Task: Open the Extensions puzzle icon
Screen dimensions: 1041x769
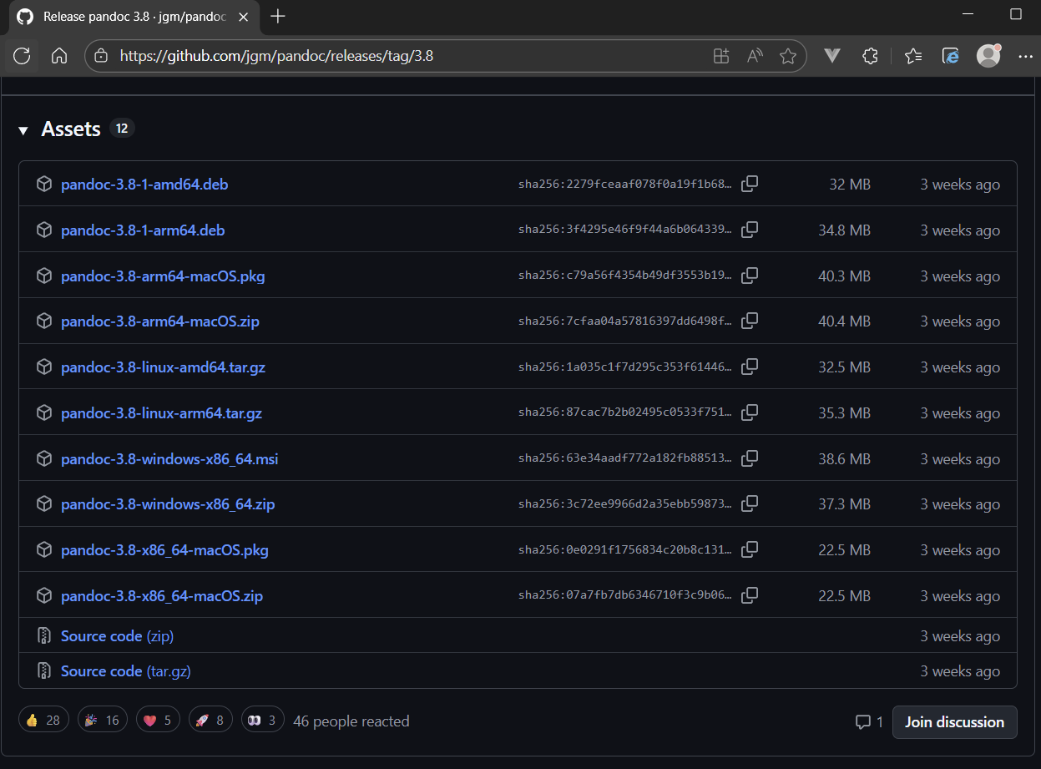Action: [870, 56]
